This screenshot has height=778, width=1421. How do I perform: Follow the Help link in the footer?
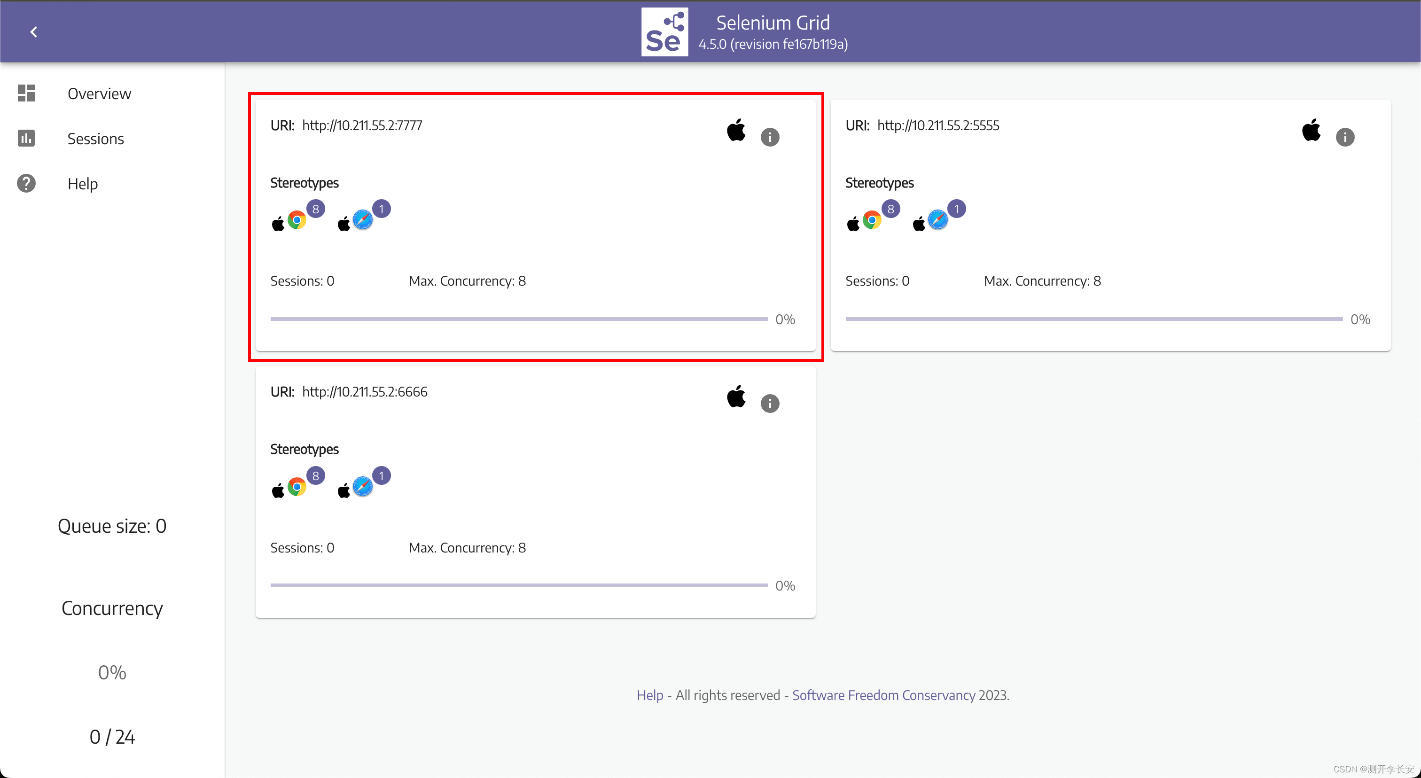click(650, 695)
